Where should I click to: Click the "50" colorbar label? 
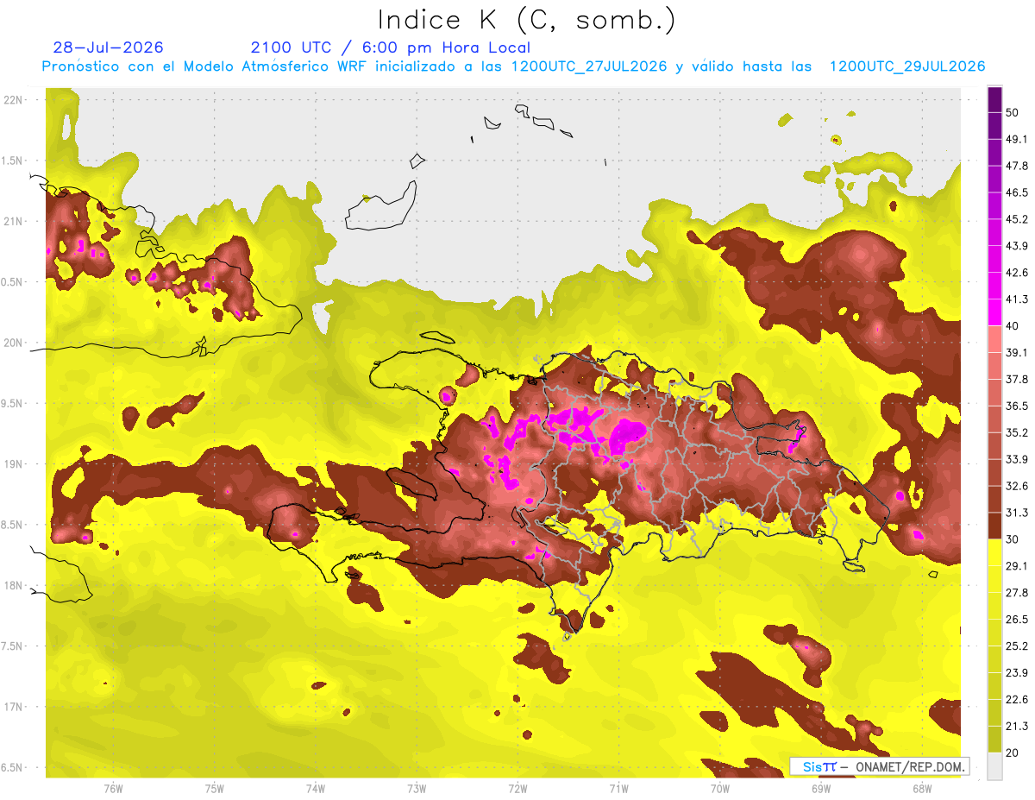pyautogui.click(x=1013, y=113)
